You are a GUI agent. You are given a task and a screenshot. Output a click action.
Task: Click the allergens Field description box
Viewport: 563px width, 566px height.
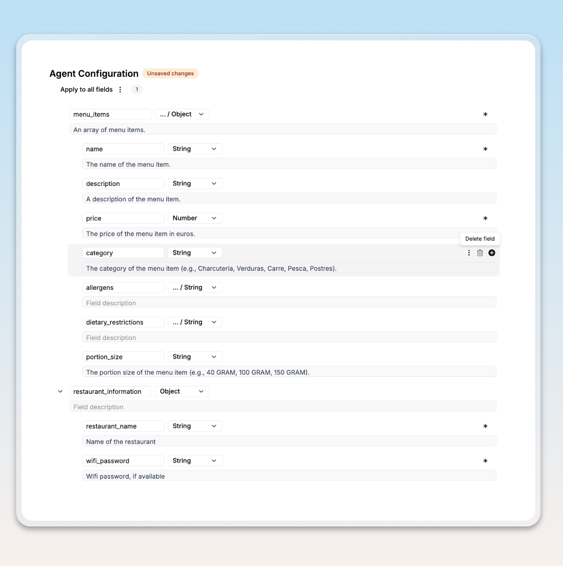(x=289, y=303)
